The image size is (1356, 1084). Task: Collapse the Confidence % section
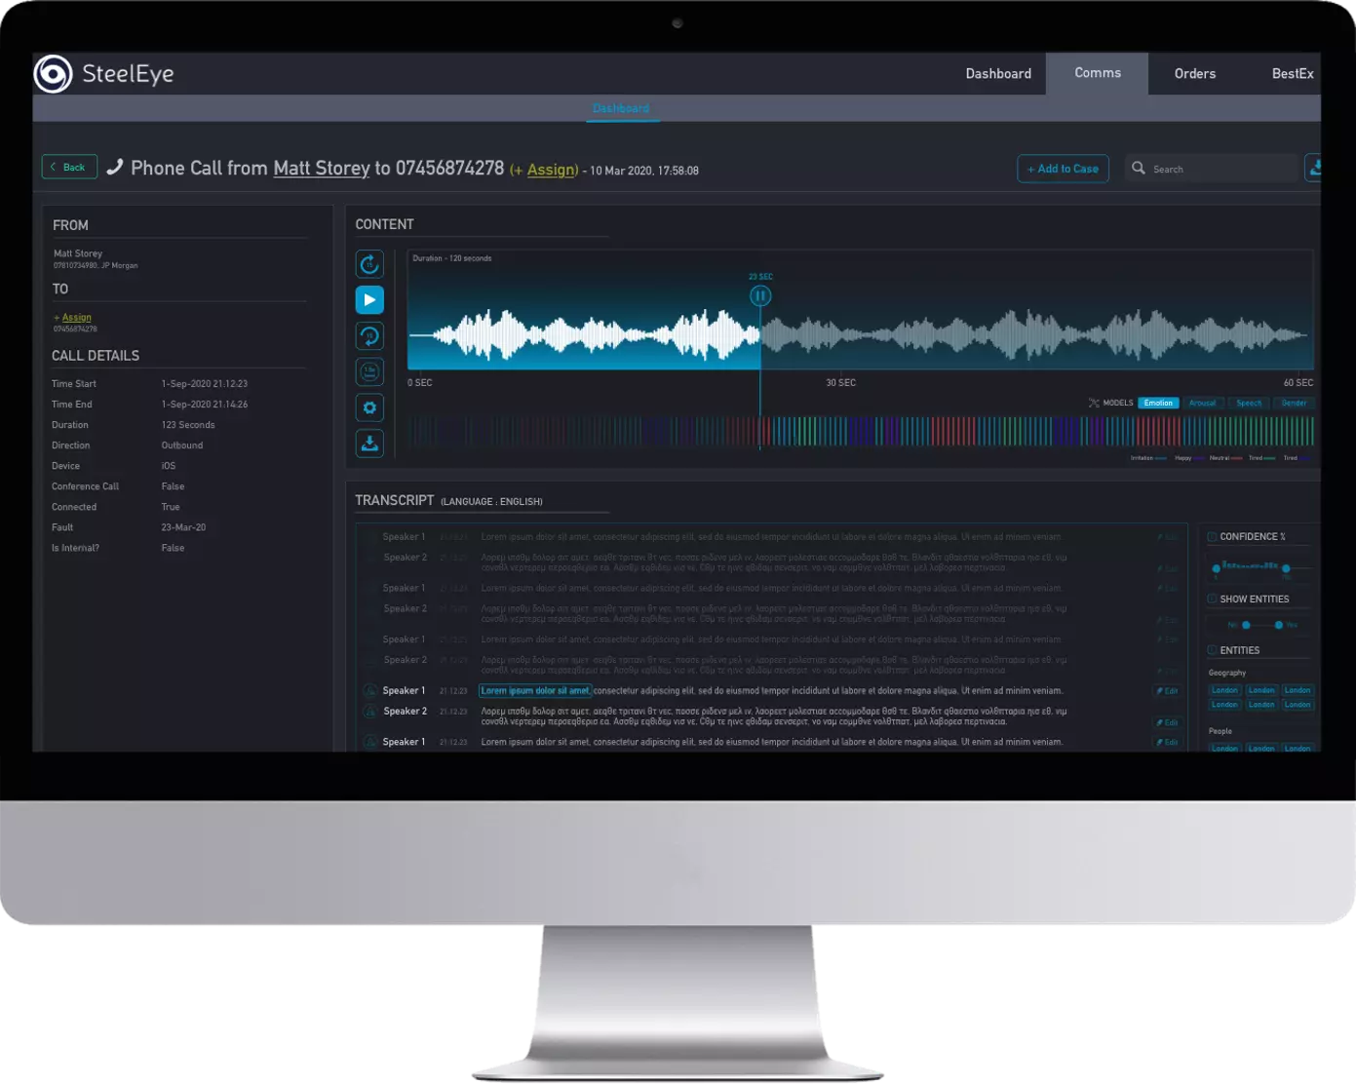1212,537
